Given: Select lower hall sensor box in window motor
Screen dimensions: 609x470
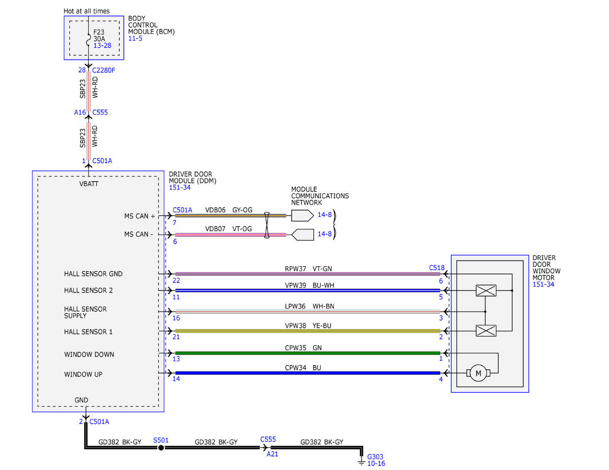Looking at the screenshot, I should coord(486,331).
